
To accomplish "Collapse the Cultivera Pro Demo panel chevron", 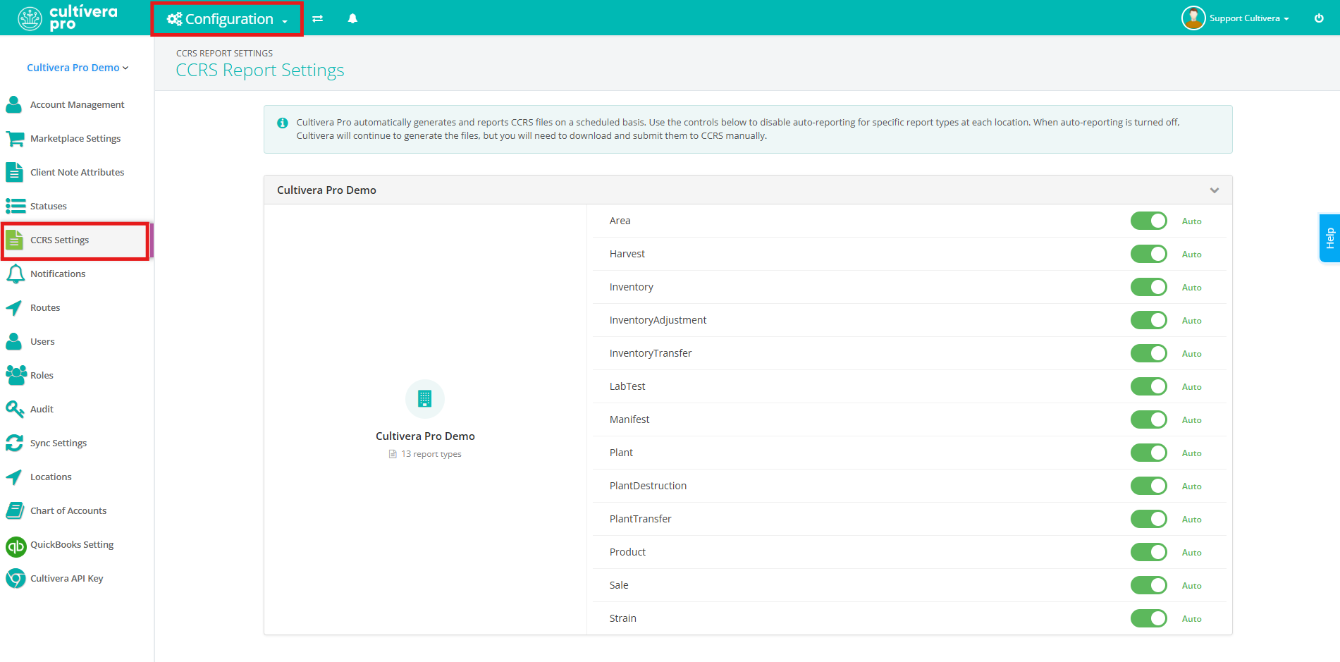I will (1215, 190).
